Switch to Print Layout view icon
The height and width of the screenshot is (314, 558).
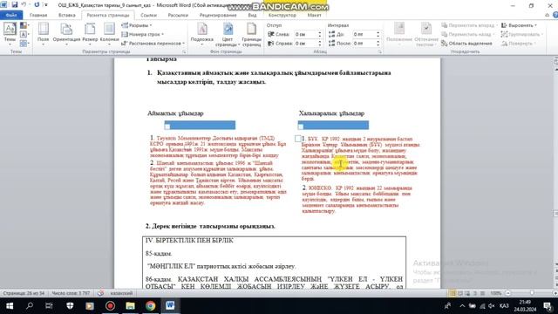[x=453, y=293]
